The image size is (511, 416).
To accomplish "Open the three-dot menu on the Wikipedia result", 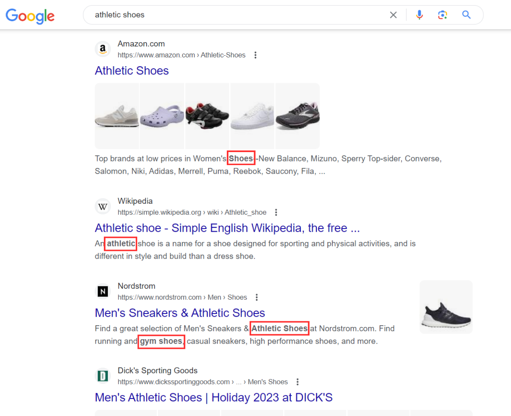I will click(276, 212).
